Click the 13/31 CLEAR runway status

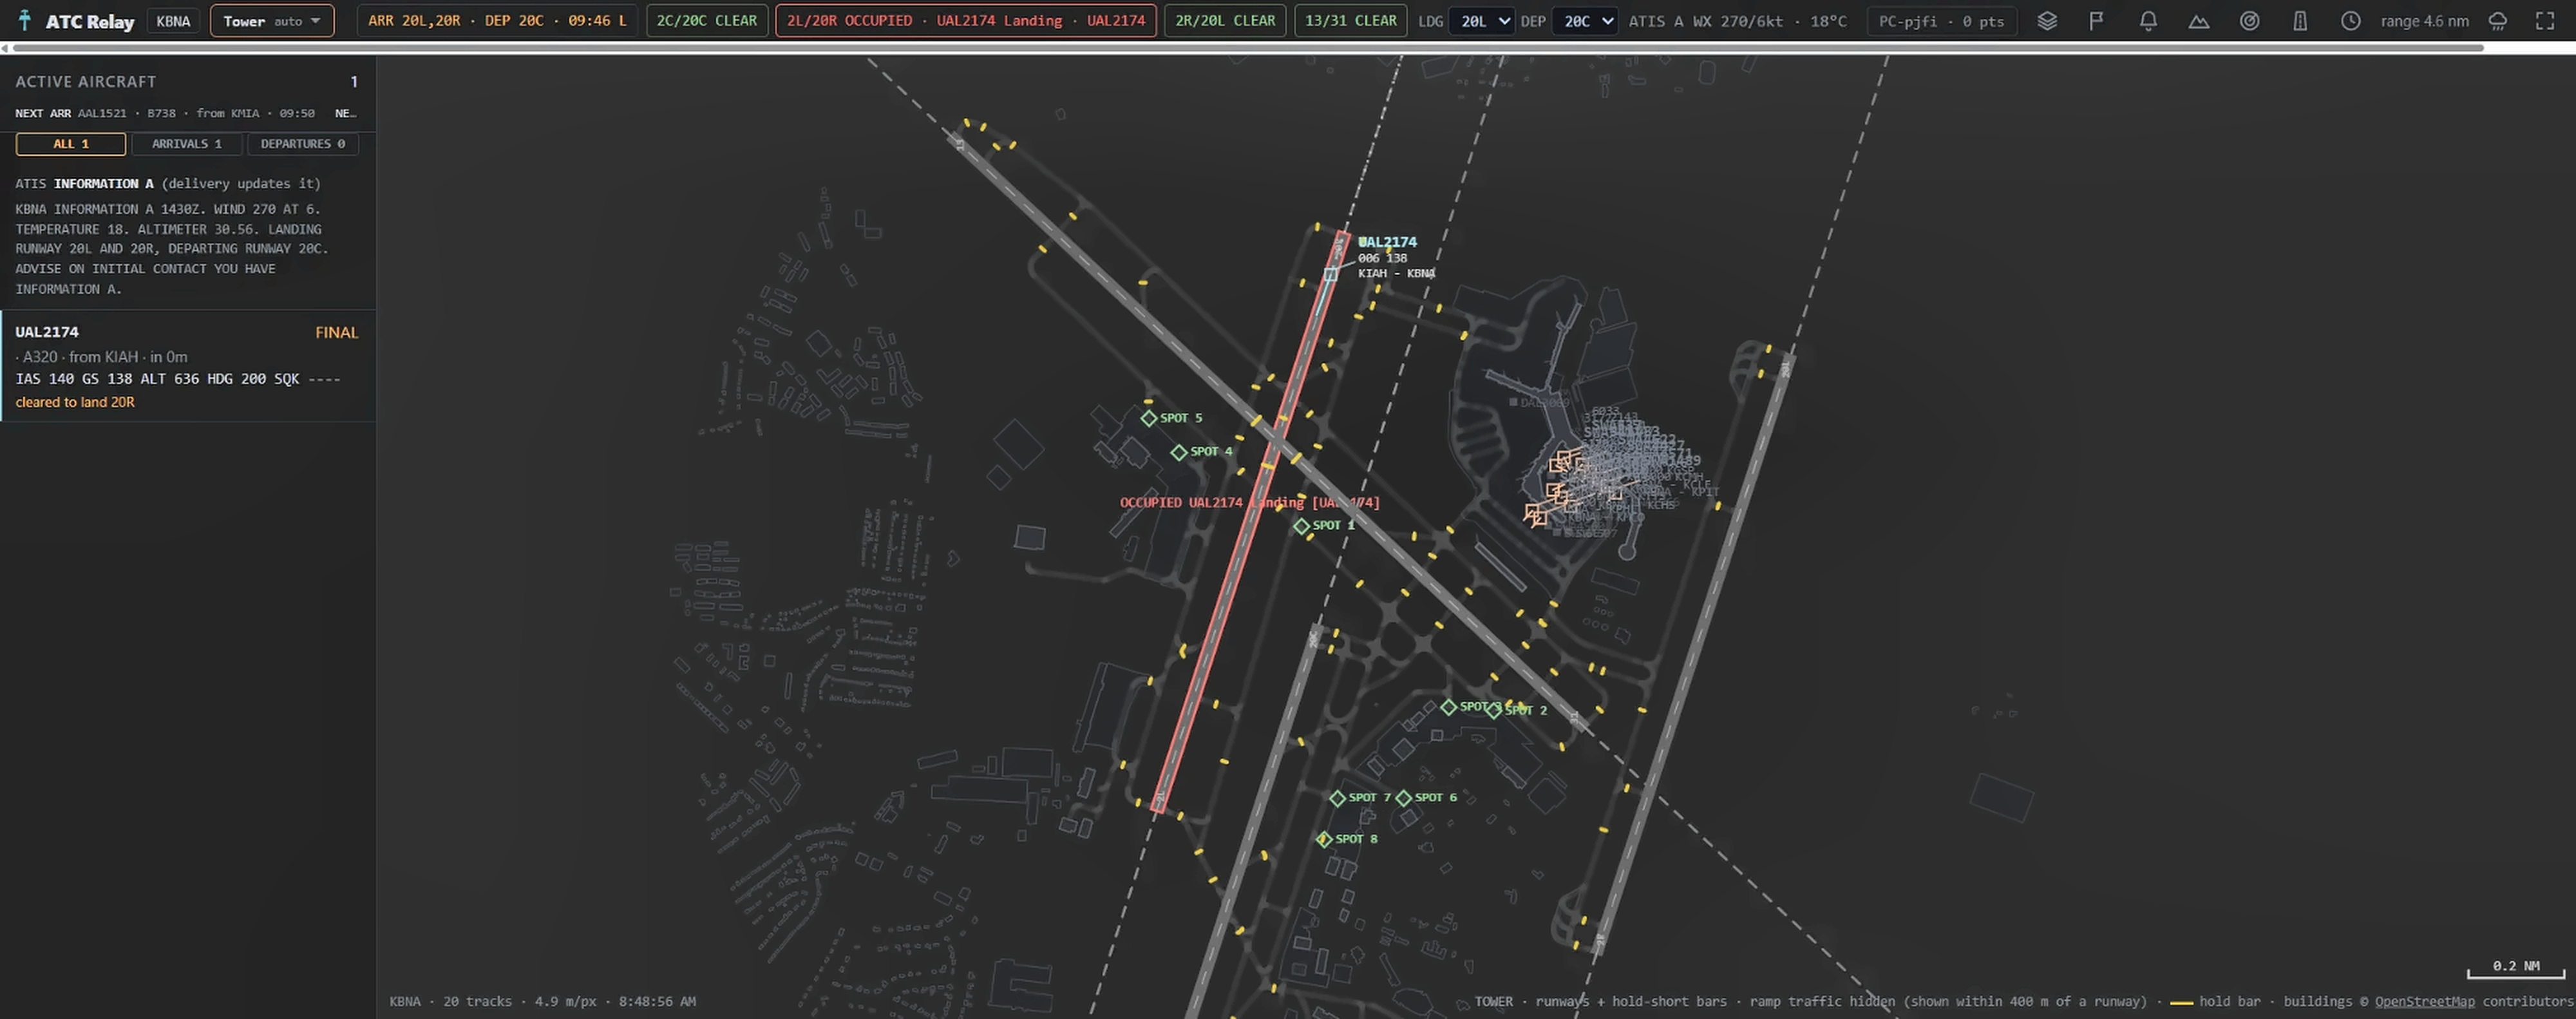coord(1351,21)
